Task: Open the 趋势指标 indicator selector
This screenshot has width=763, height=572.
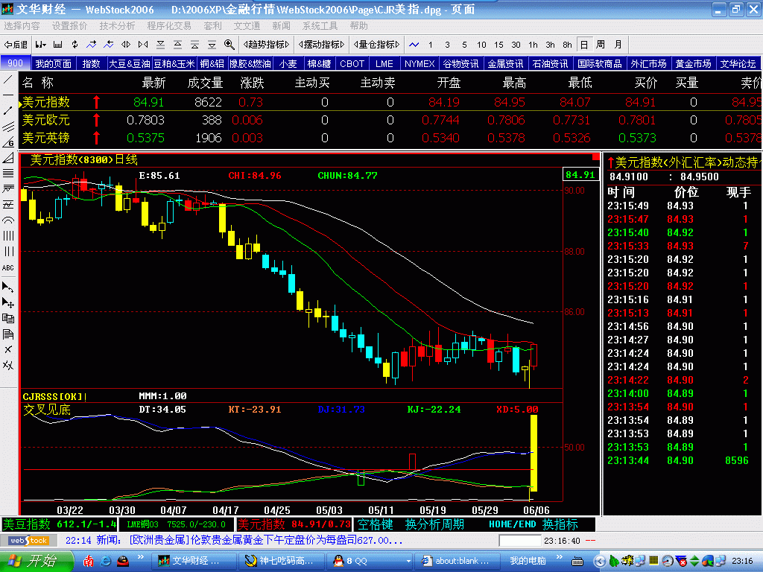Action: pos(266,45)
